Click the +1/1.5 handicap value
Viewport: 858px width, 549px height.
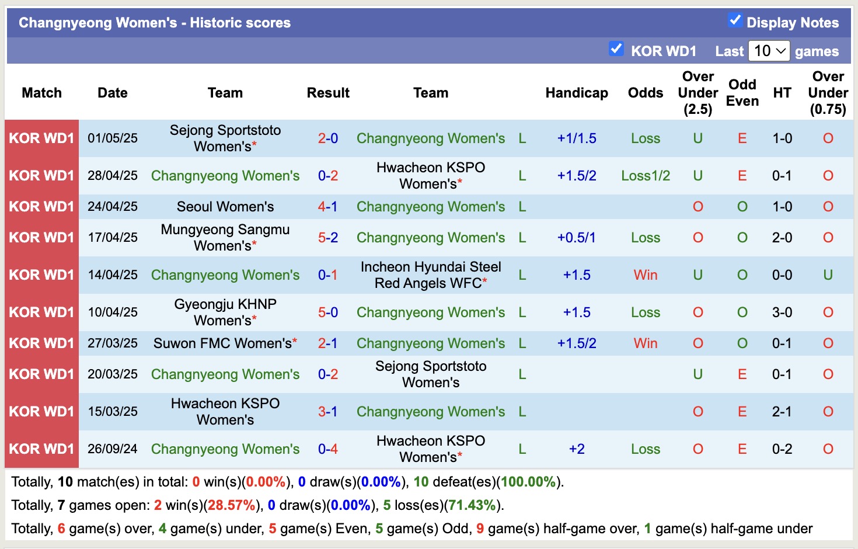click(577, 138)
